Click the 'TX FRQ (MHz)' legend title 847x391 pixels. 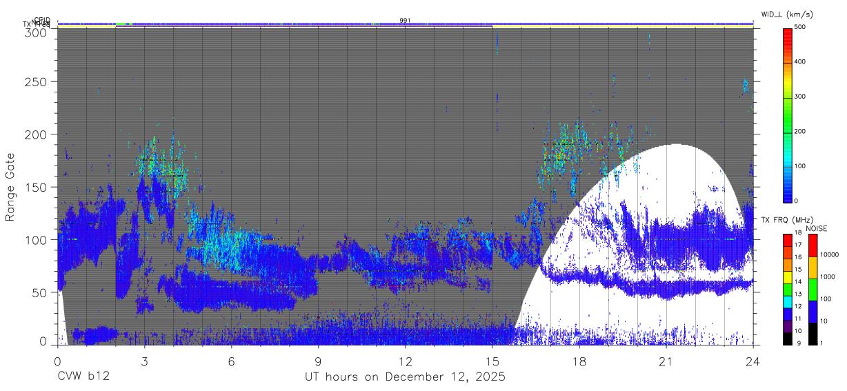787,220
